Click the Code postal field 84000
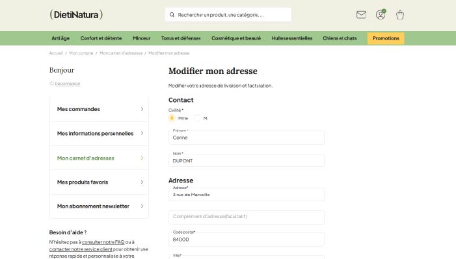This screenshot has width=456, height=259. (247, 240)
